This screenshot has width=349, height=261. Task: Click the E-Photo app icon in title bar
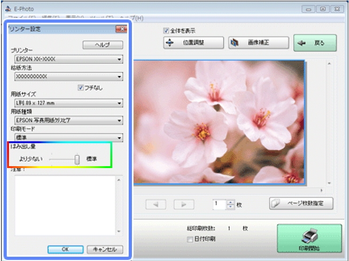click(x=8, y=9)
